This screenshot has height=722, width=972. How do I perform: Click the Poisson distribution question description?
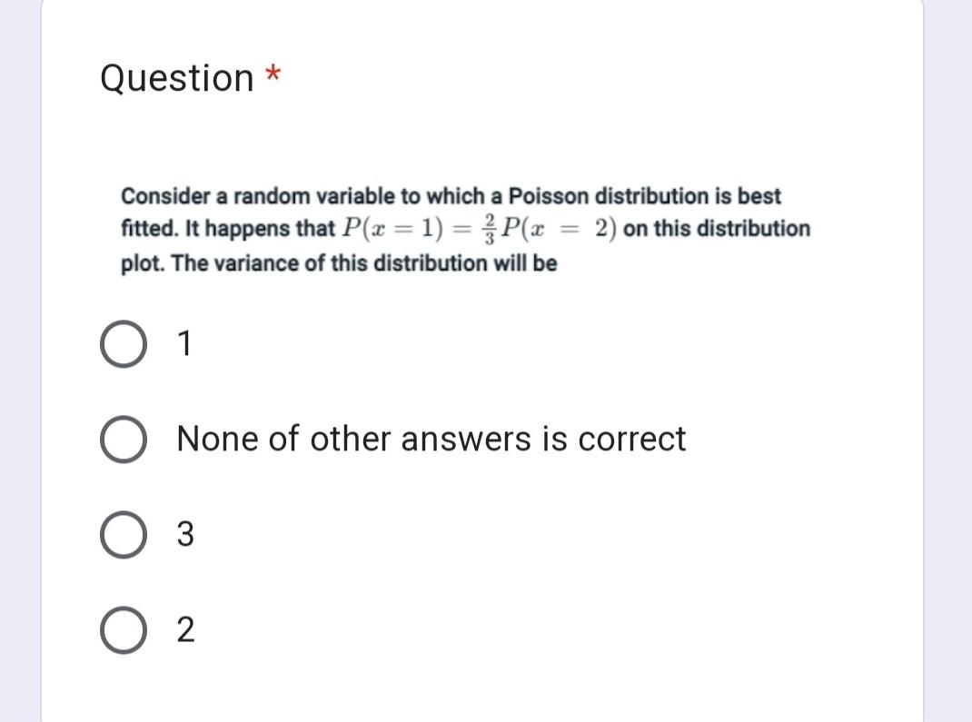463,229
